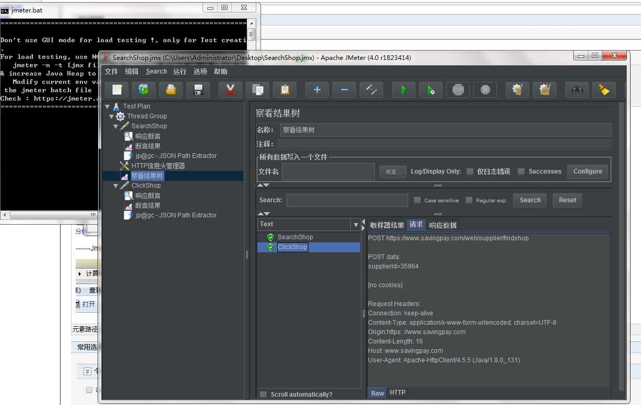Viewport: 641px width, 405px height.
Task: Select HTTP信息头管理器 tree node
Action: (x=158, y=166)
